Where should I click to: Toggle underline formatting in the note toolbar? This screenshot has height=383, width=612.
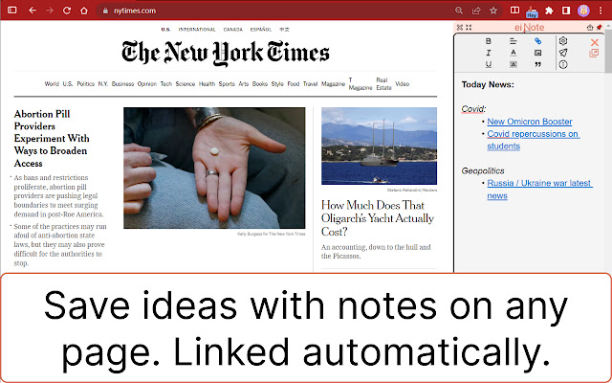click(x=489, y=64)
